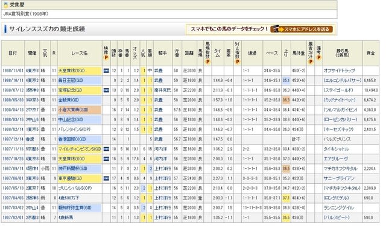Viewport: 386px width, 226px height.
Task: Open jockey 河内洋 in マイルチャンピオンS row
Action: (160, 149)
